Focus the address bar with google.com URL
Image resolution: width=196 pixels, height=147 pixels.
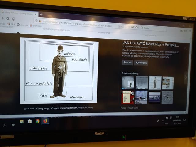point(77,23)
